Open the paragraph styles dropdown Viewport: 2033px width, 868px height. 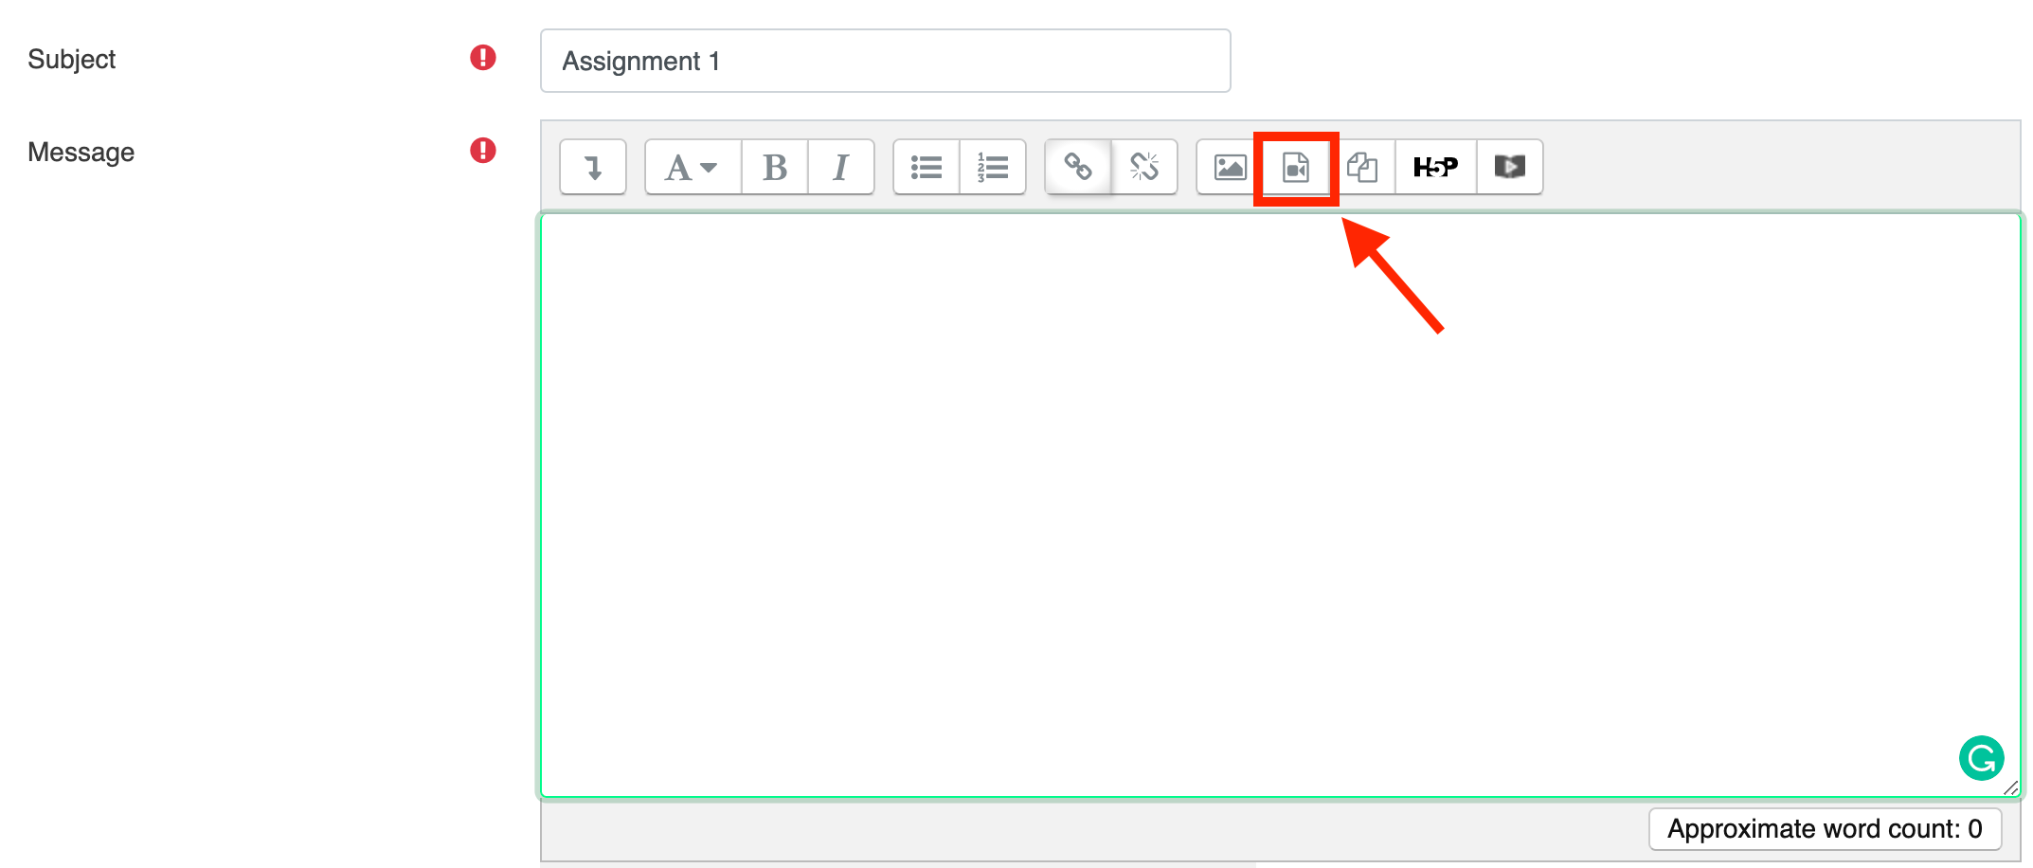[692, 168]
